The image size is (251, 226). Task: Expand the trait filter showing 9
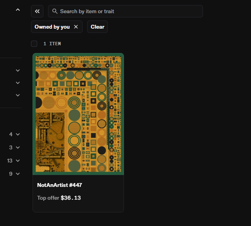[18, 174]
